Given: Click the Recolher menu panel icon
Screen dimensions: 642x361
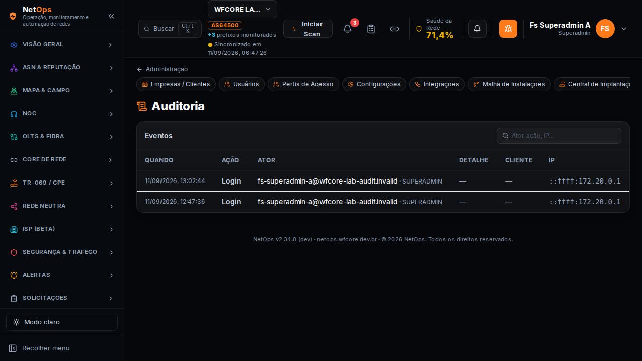Looking at the screenshot, I should tap(13, 348).
